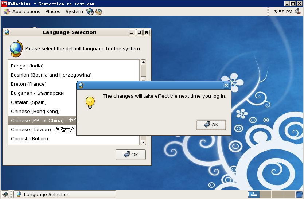This screenshot has width=304, height=199.
Task: Click the large globe icon in window
Action: pos(16,49)
